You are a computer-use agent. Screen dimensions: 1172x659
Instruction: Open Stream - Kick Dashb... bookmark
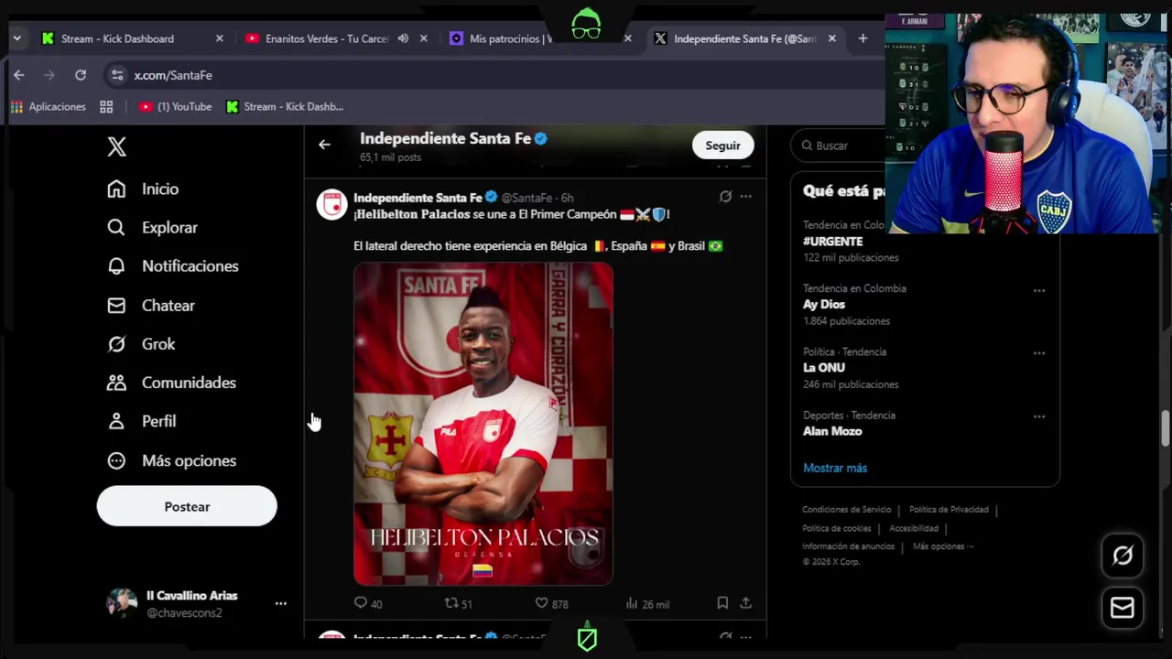pyautogui.click(x=285, y=107)
